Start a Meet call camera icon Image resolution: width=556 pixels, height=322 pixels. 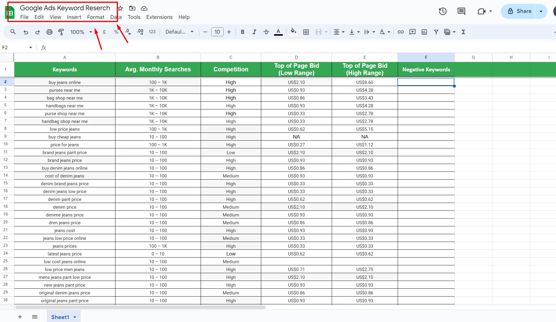click(x=482, y=11)
